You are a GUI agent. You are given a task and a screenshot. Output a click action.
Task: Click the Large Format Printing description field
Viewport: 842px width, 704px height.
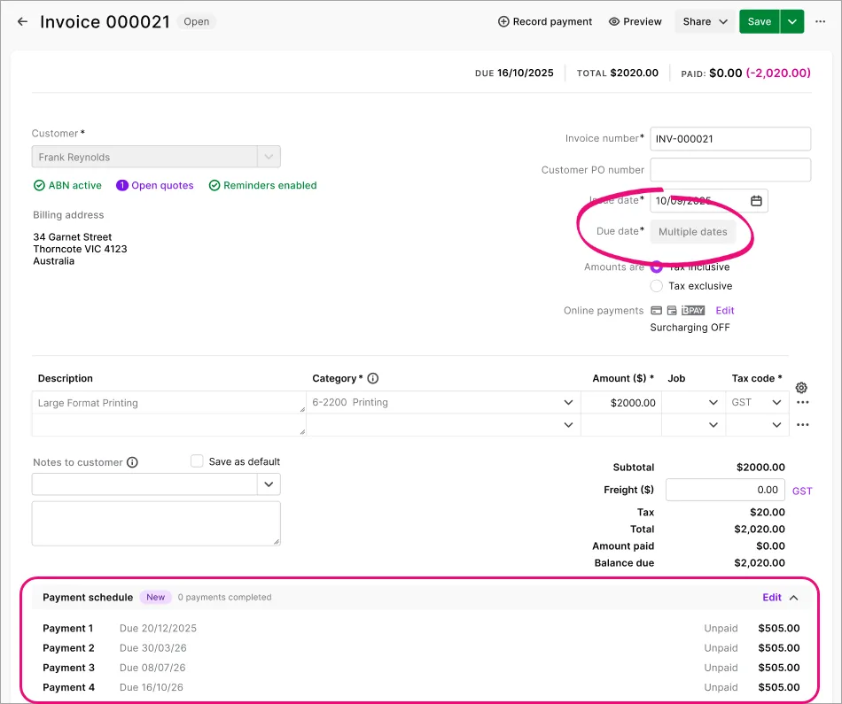[168, 402]
